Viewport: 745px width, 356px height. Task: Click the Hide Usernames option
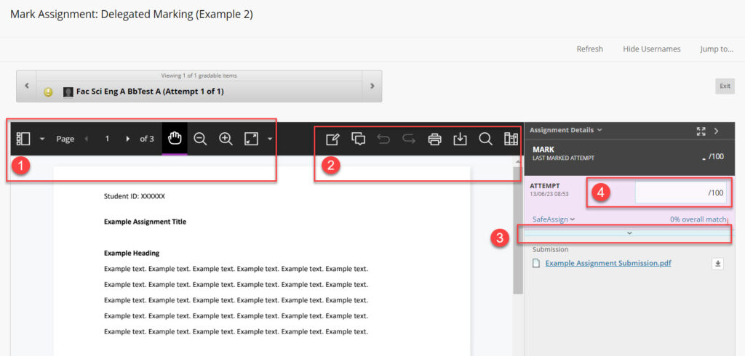pyautogui.click(x=651, y=49)
